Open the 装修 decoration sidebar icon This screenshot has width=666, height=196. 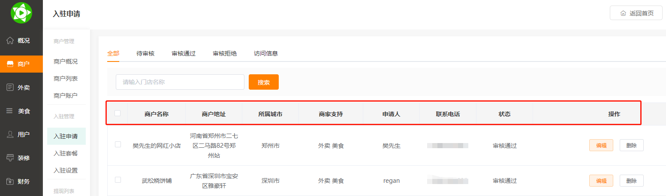pos(10,158)
